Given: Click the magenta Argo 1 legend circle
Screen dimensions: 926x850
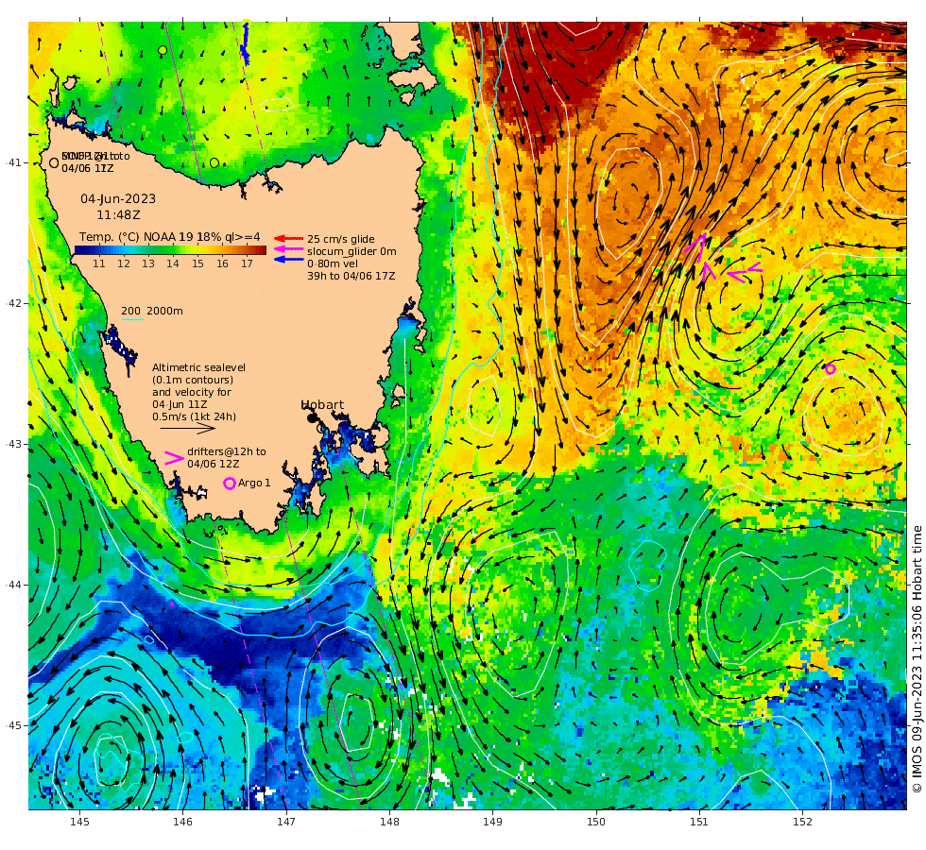Looking at the screenshot, I should (230, 484).
